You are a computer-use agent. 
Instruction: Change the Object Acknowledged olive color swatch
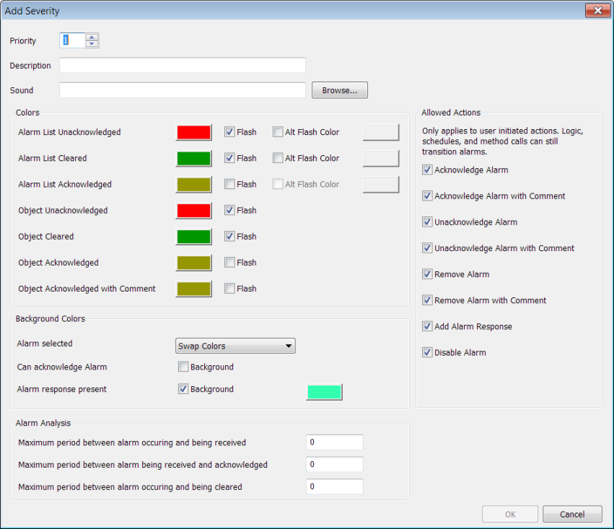click(x=193, y=263)
